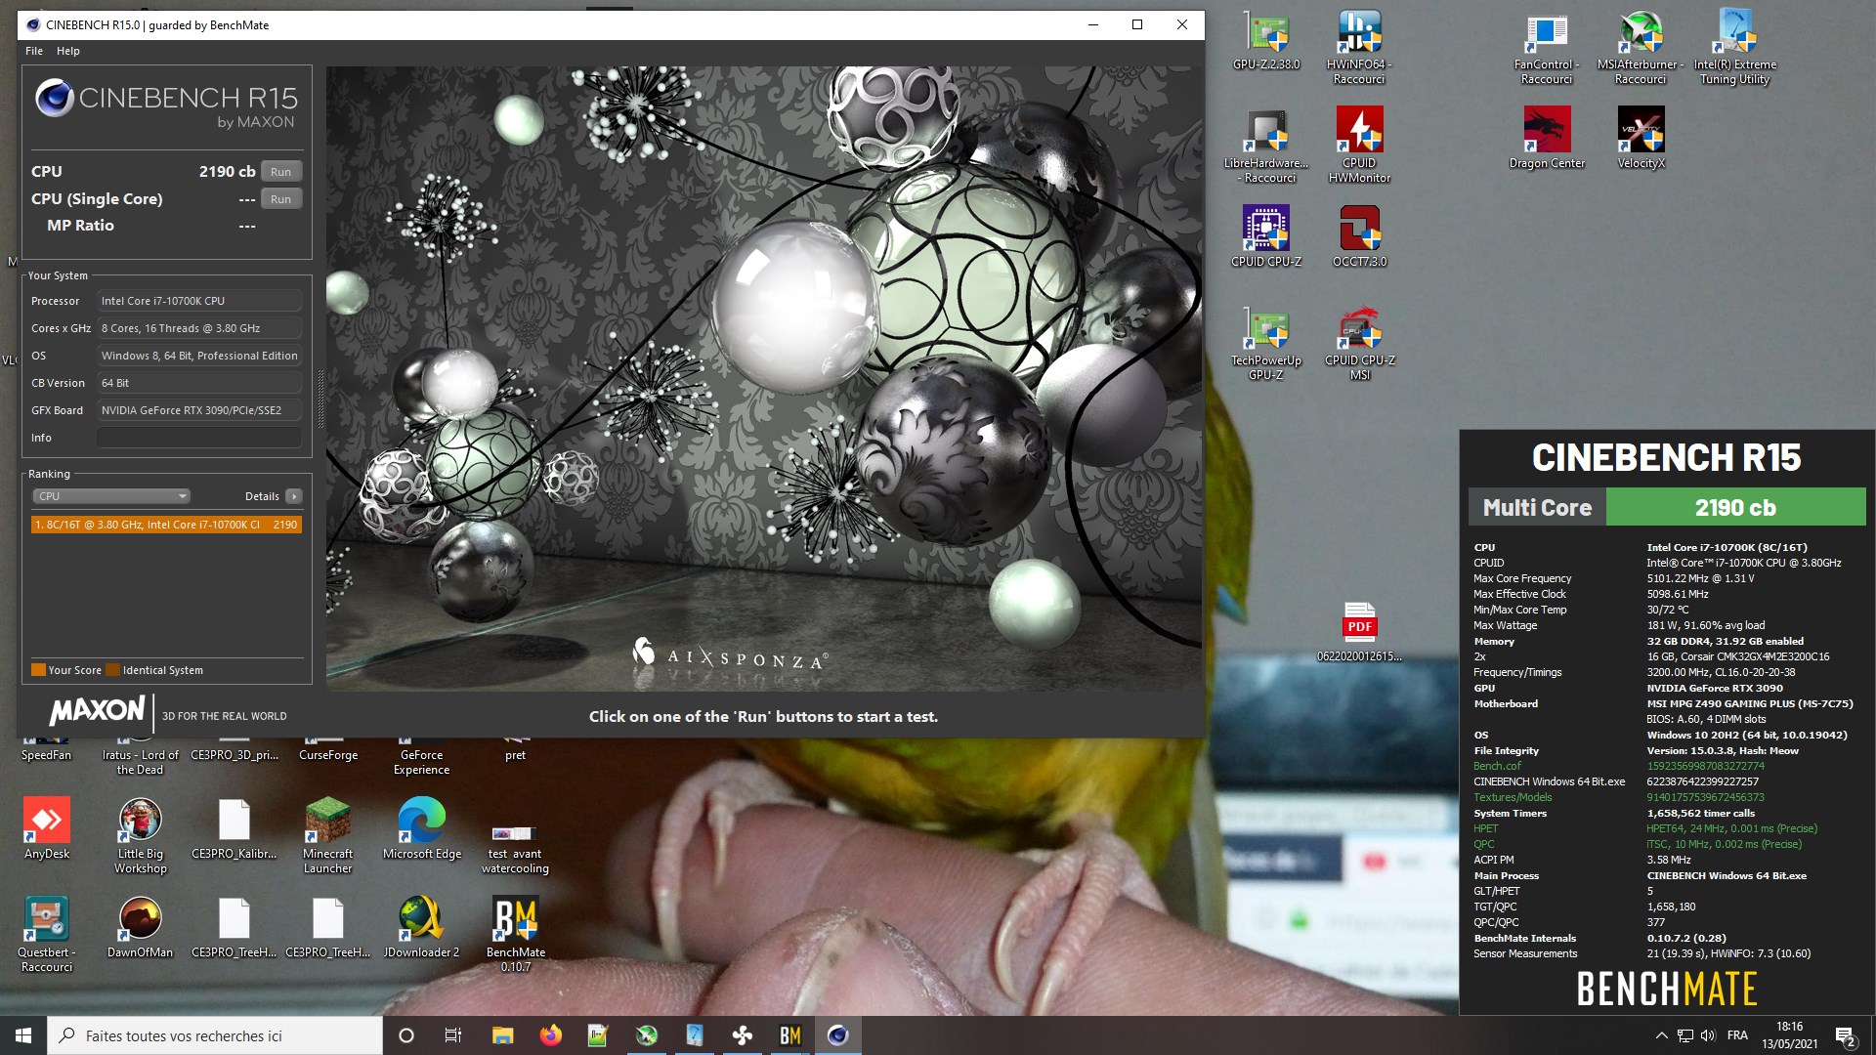The width and height of the screenshot is (1876, 1055).
Task: Open CPUID CPU-Z desktop icon
Action: click(x=1266, y=237)
